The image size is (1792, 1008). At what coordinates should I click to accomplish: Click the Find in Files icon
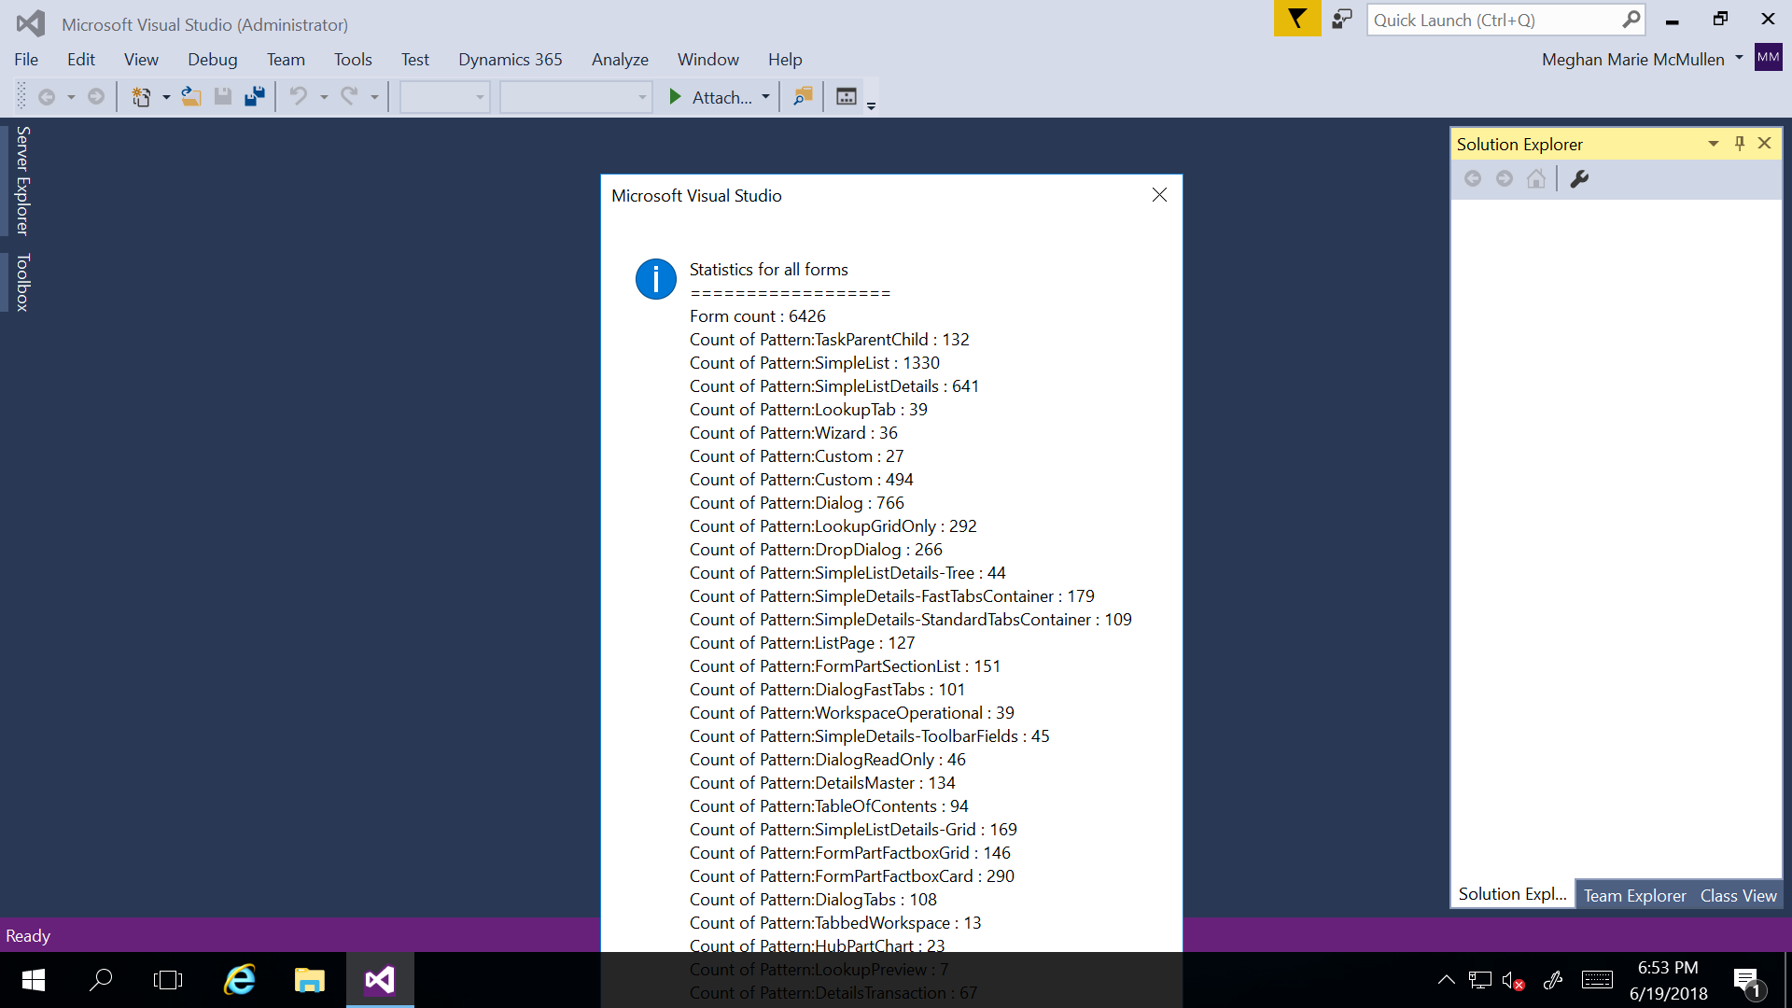coord(802,97)
